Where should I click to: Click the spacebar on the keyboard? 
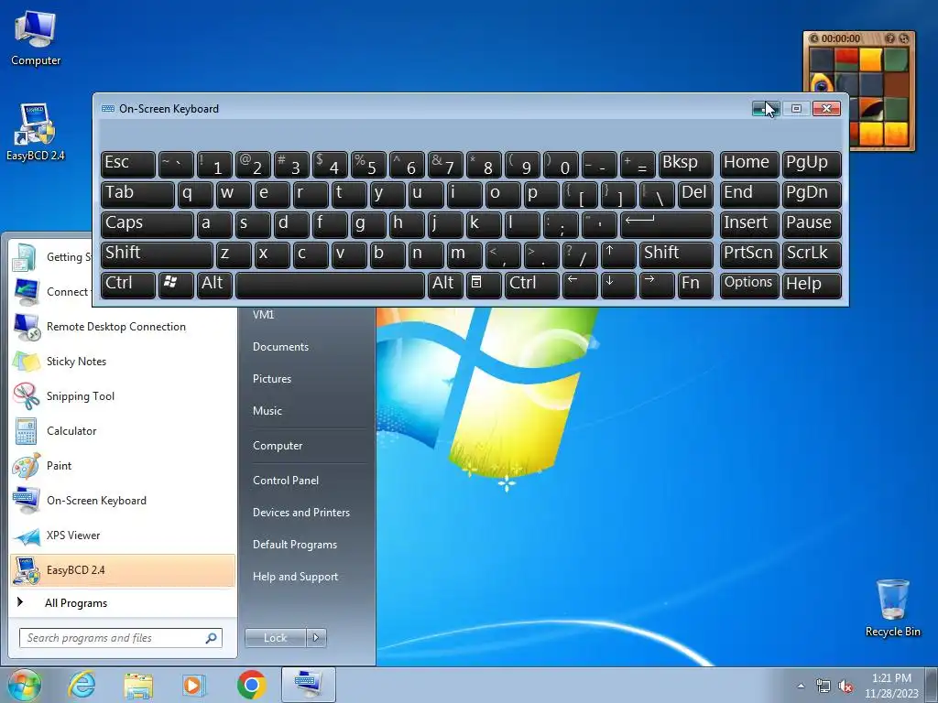330,284
